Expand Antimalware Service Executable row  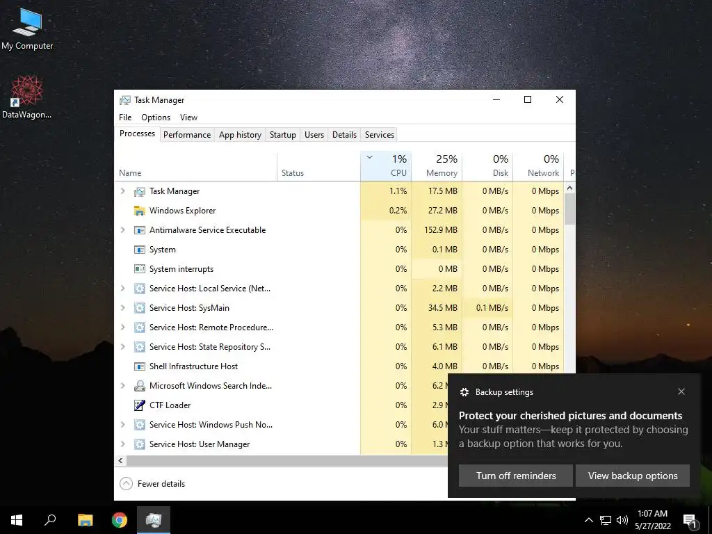point(122,230)
